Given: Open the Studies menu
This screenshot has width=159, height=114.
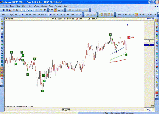Looking at the screenshot, I should (44, 6).
